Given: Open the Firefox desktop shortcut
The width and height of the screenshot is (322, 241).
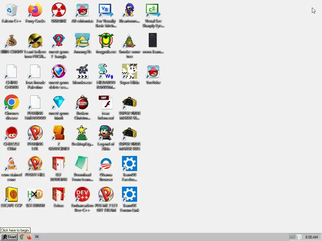Looking at the screenshot, I should tap(35, 10).
